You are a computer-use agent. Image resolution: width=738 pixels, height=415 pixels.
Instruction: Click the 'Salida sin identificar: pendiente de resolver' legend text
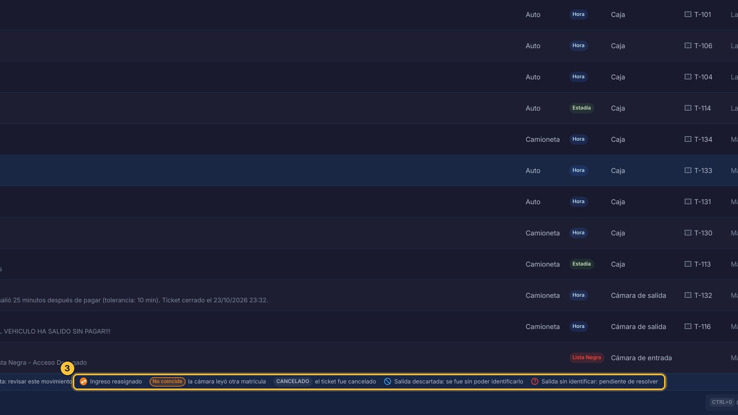pos(600,382)
